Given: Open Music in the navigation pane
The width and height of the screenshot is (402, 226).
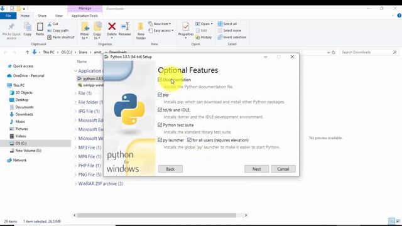Looking at the screenshot, I should point(18,122).
